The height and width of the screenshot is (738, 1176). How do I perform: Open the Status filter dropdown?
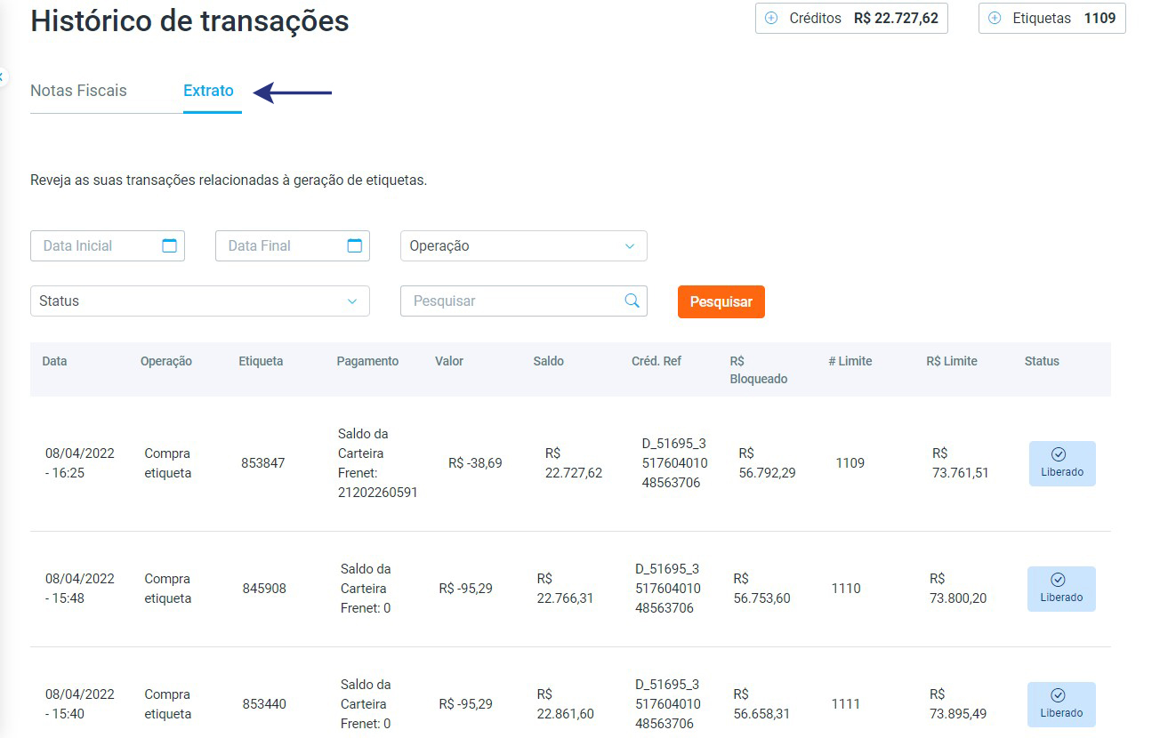pos(199,301)
